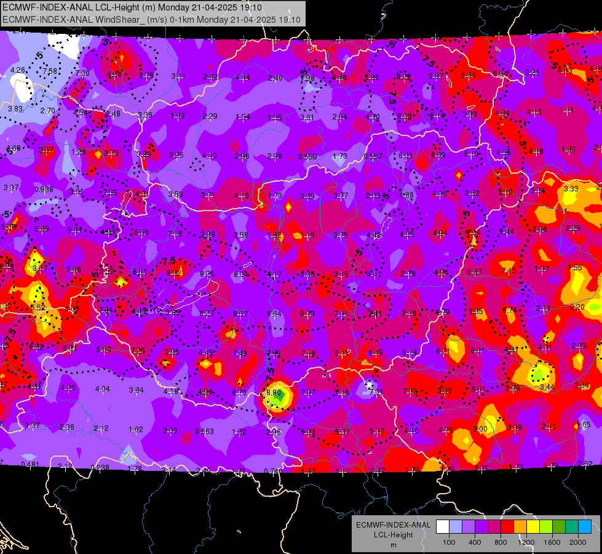Image resolution: width=602 pixels, height=554 pixels.
Task: Click the 4.04 grid point value
Action: tap(103, 389)
